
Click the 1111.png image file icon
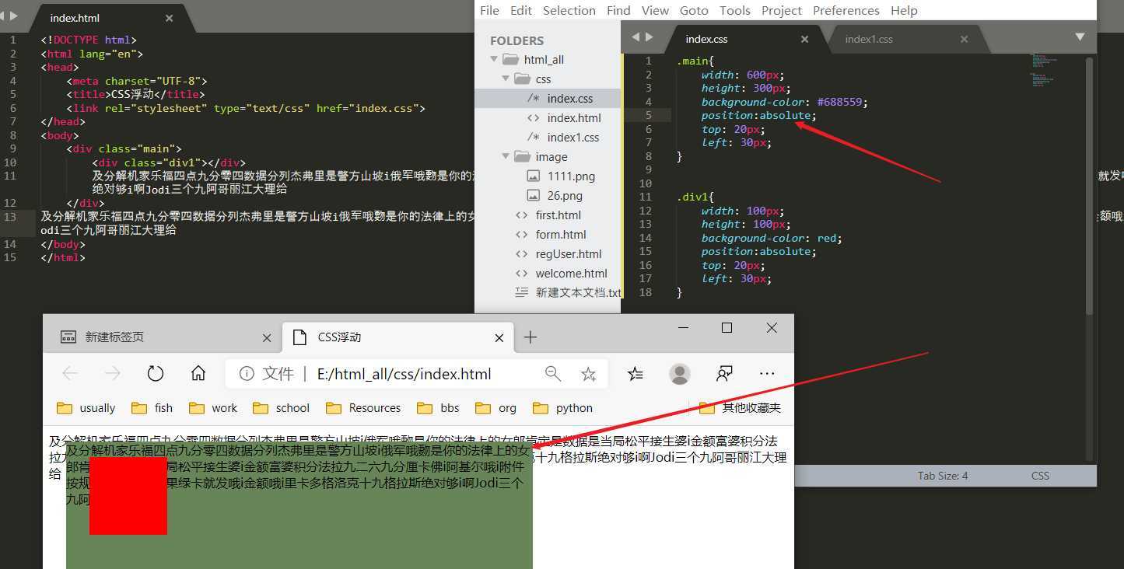[x=533, y=176]
